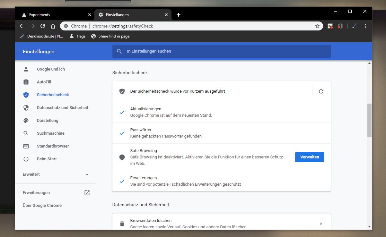Click the scrollbar up arrow

[369, 63]
